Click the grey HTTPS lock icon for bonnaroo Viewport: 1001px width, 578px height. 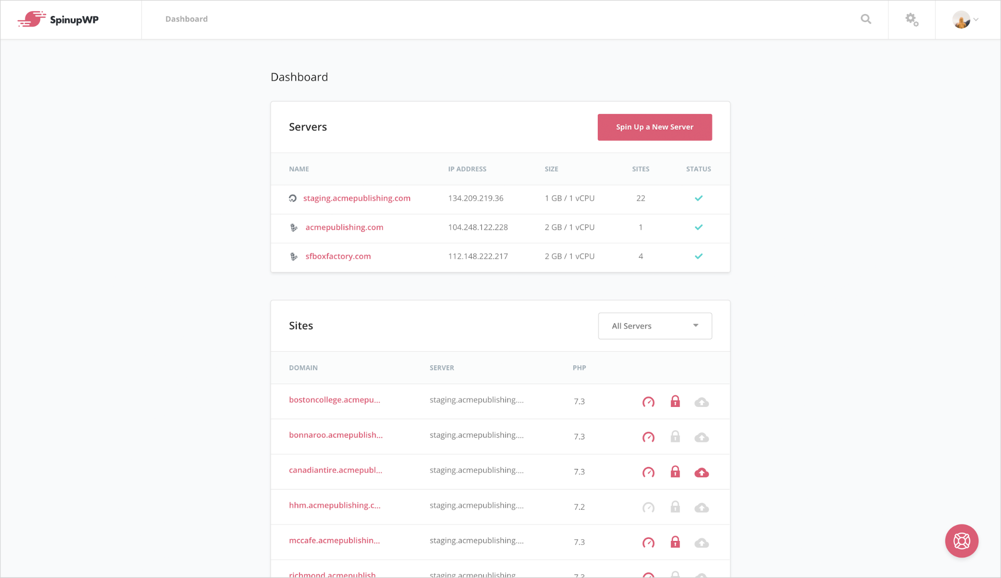[675, 436]
